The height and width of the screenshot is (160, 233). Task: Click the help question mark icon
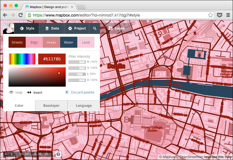pyautogui.click(x=58, y=154)
